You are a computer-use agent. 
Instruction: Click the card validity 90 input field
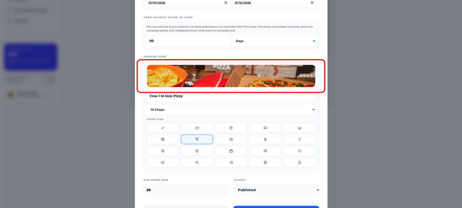[188, 41]
